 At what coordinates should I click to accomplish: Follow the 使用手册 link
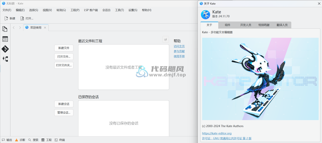179,56
